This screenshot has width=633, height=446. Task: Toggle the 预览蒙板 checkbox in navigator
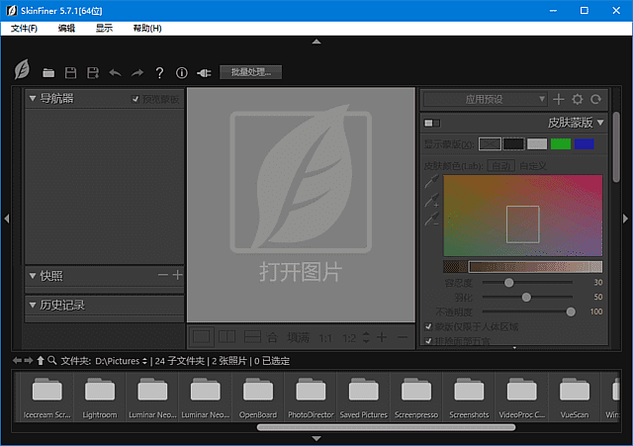point(136,99)
